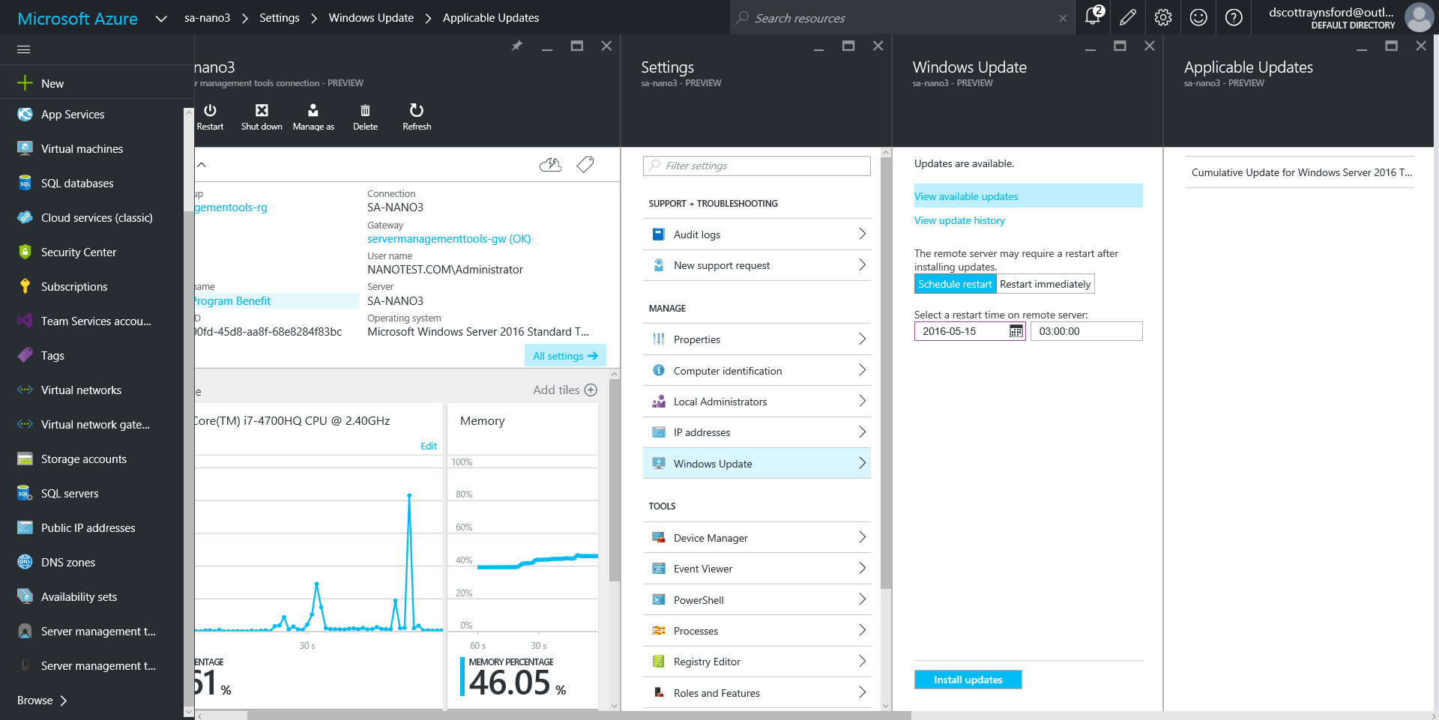Click the Processes icon
Image resolution: width=1439 pixels, height=720 pixels.
tap(659, 631)
